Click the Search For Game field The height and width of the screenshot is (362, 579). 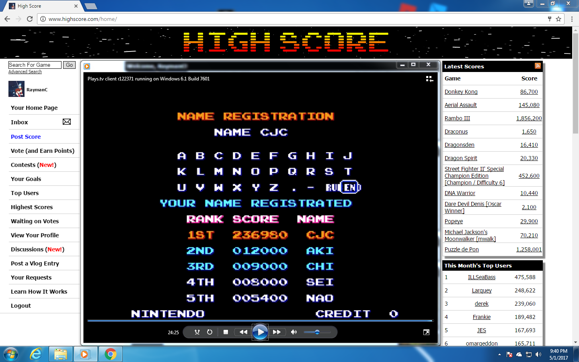point(35,65)
